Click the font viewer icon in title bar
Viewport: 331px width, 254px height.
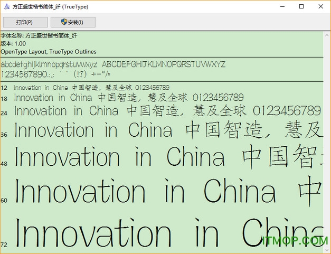point(7,6)
